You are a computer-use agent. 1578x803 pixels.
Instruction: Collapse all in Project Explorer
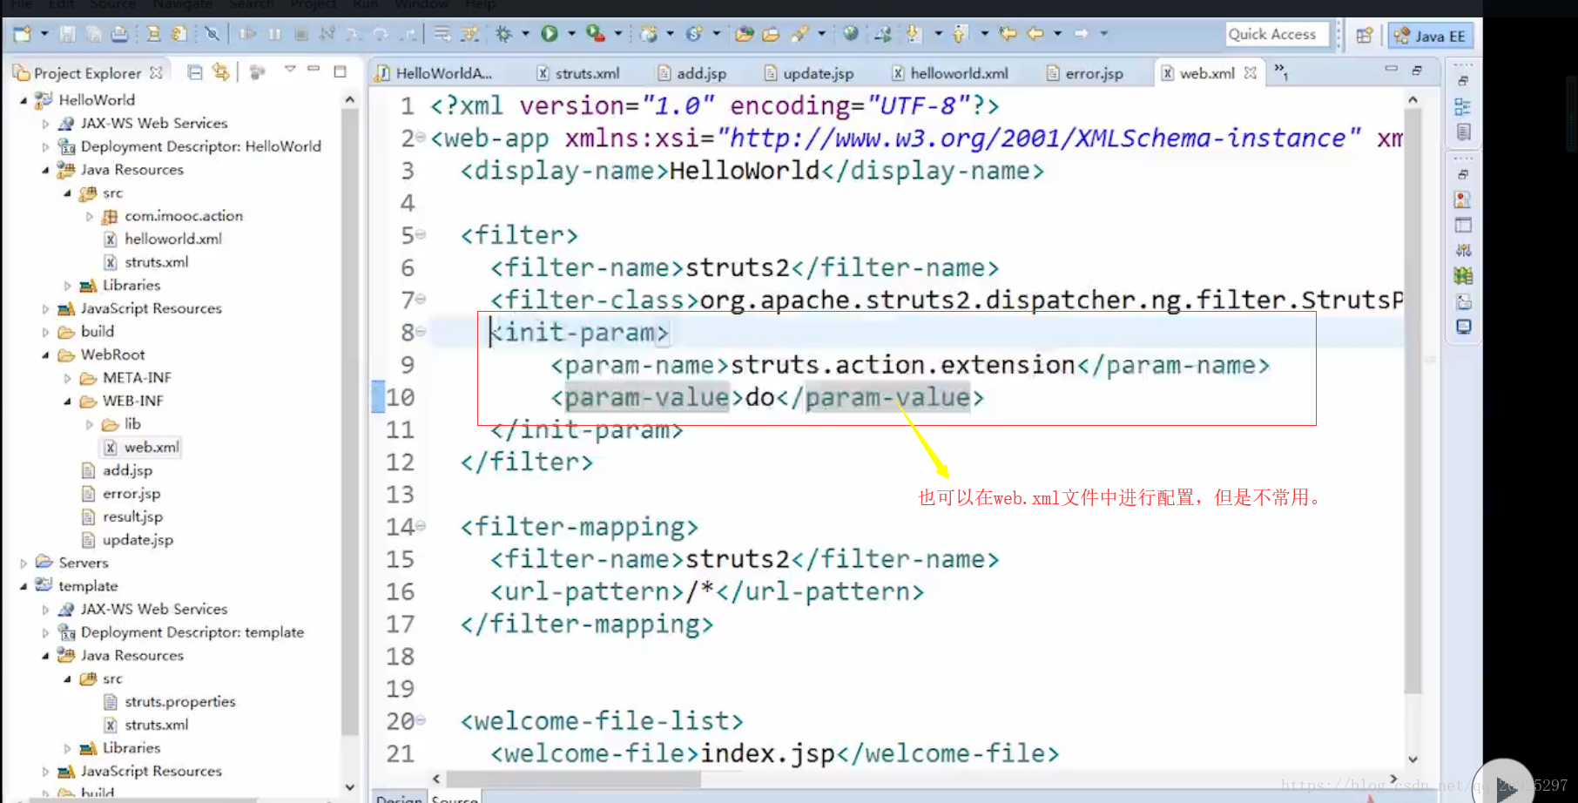(x=195, y=72)
